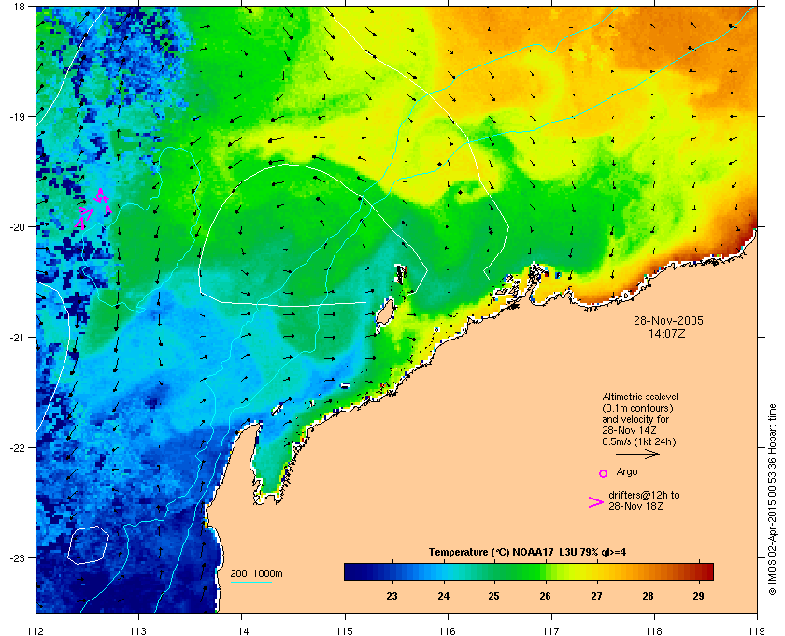The height and width of the screenshot is (636, 785).
Task: Pick the dark red 29°C colorbar region
Action: pyautogui.click(x=700, y=571)
